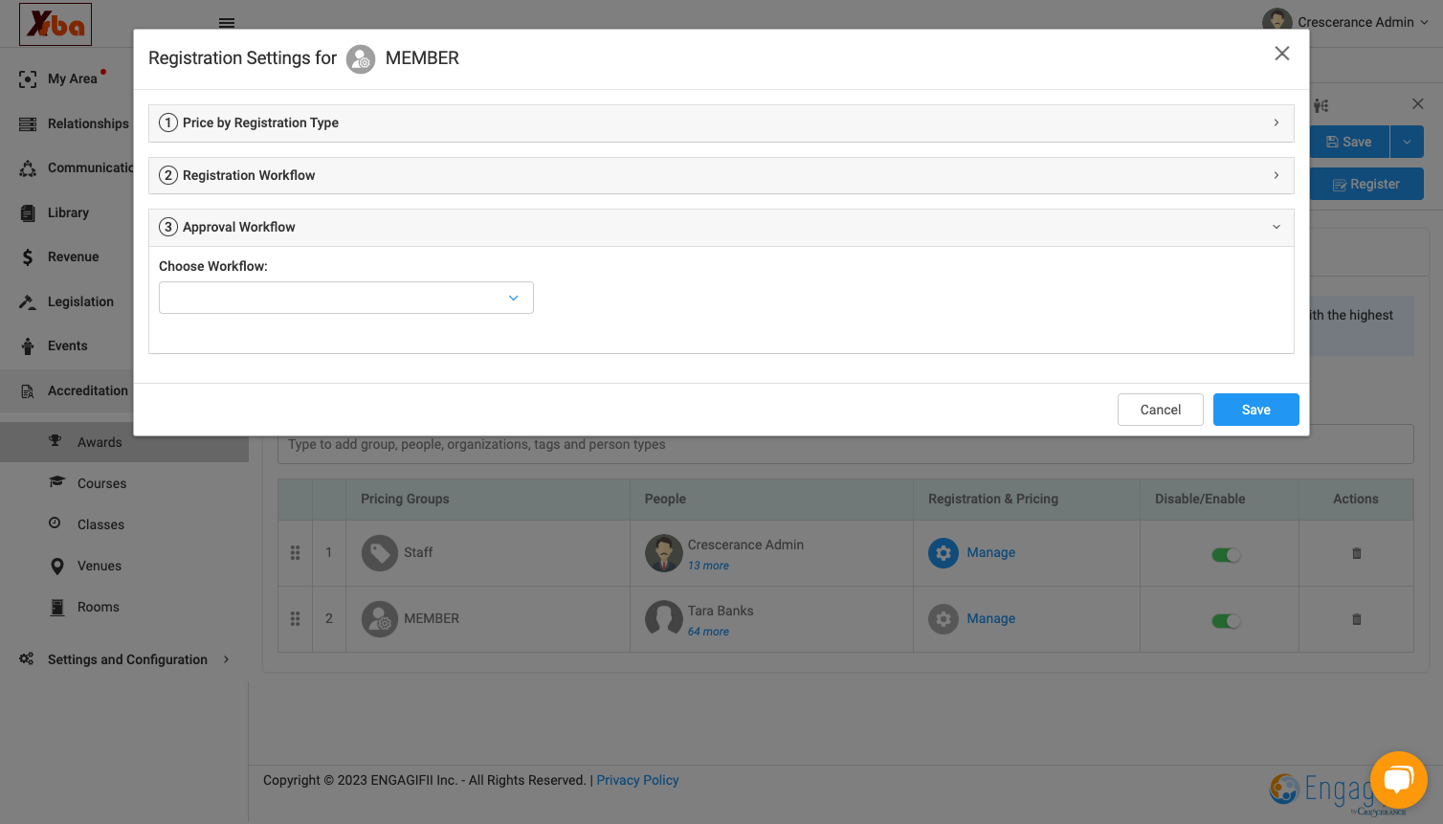This screenshot has width=1443, height=824.
Task: Click the drag handle for MEMBER row
Action: 295,619
